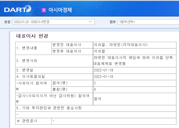Click the 1. 변경내용 row header
This screenshot has height=128, width=179.
pyautogui.click(x=26, y=48)
